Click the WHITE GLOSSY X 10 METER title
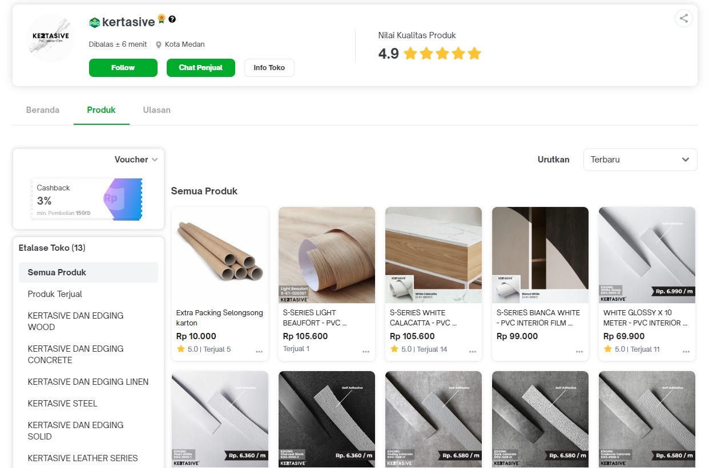 coord(646,318)
